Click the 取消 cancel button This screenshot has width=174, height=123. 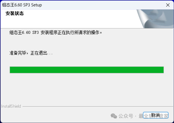tap(156, 115)
